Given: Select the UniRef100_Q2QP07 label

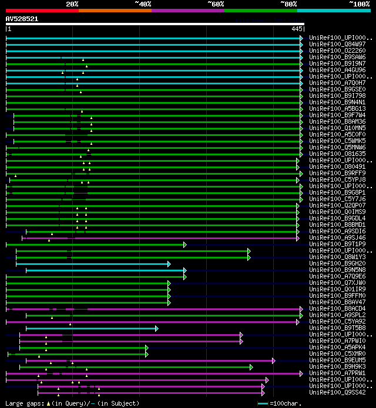Looking at the screenshot, I should (x=337, y=205).
